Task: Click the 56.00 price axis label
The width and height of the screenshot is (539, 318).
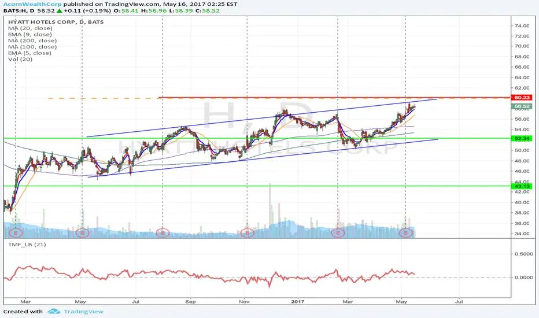Action: click(522, 119)
